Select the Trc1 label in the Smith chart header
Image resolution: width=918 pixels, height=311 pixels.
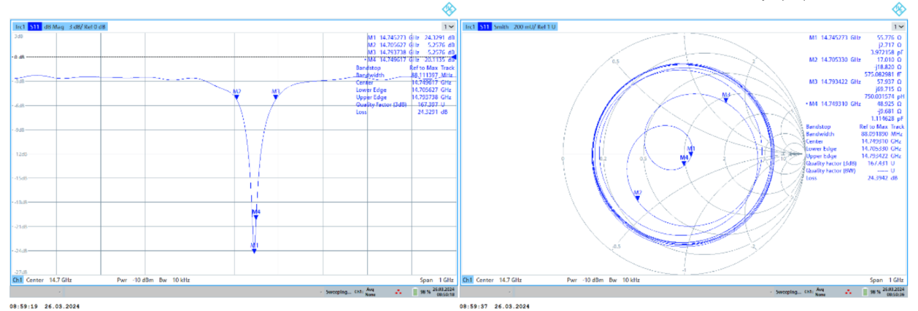(470, 26)
